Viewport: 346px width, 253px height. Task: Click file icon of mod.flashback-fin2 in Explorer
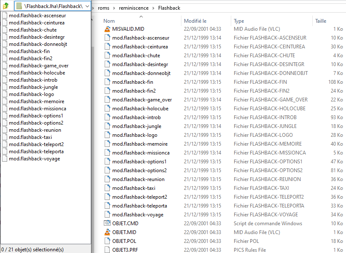pos(107,91)
